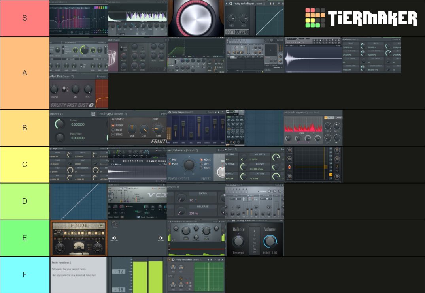Select the S tier label
Screen dimensions: 425x293
[25, 18]
